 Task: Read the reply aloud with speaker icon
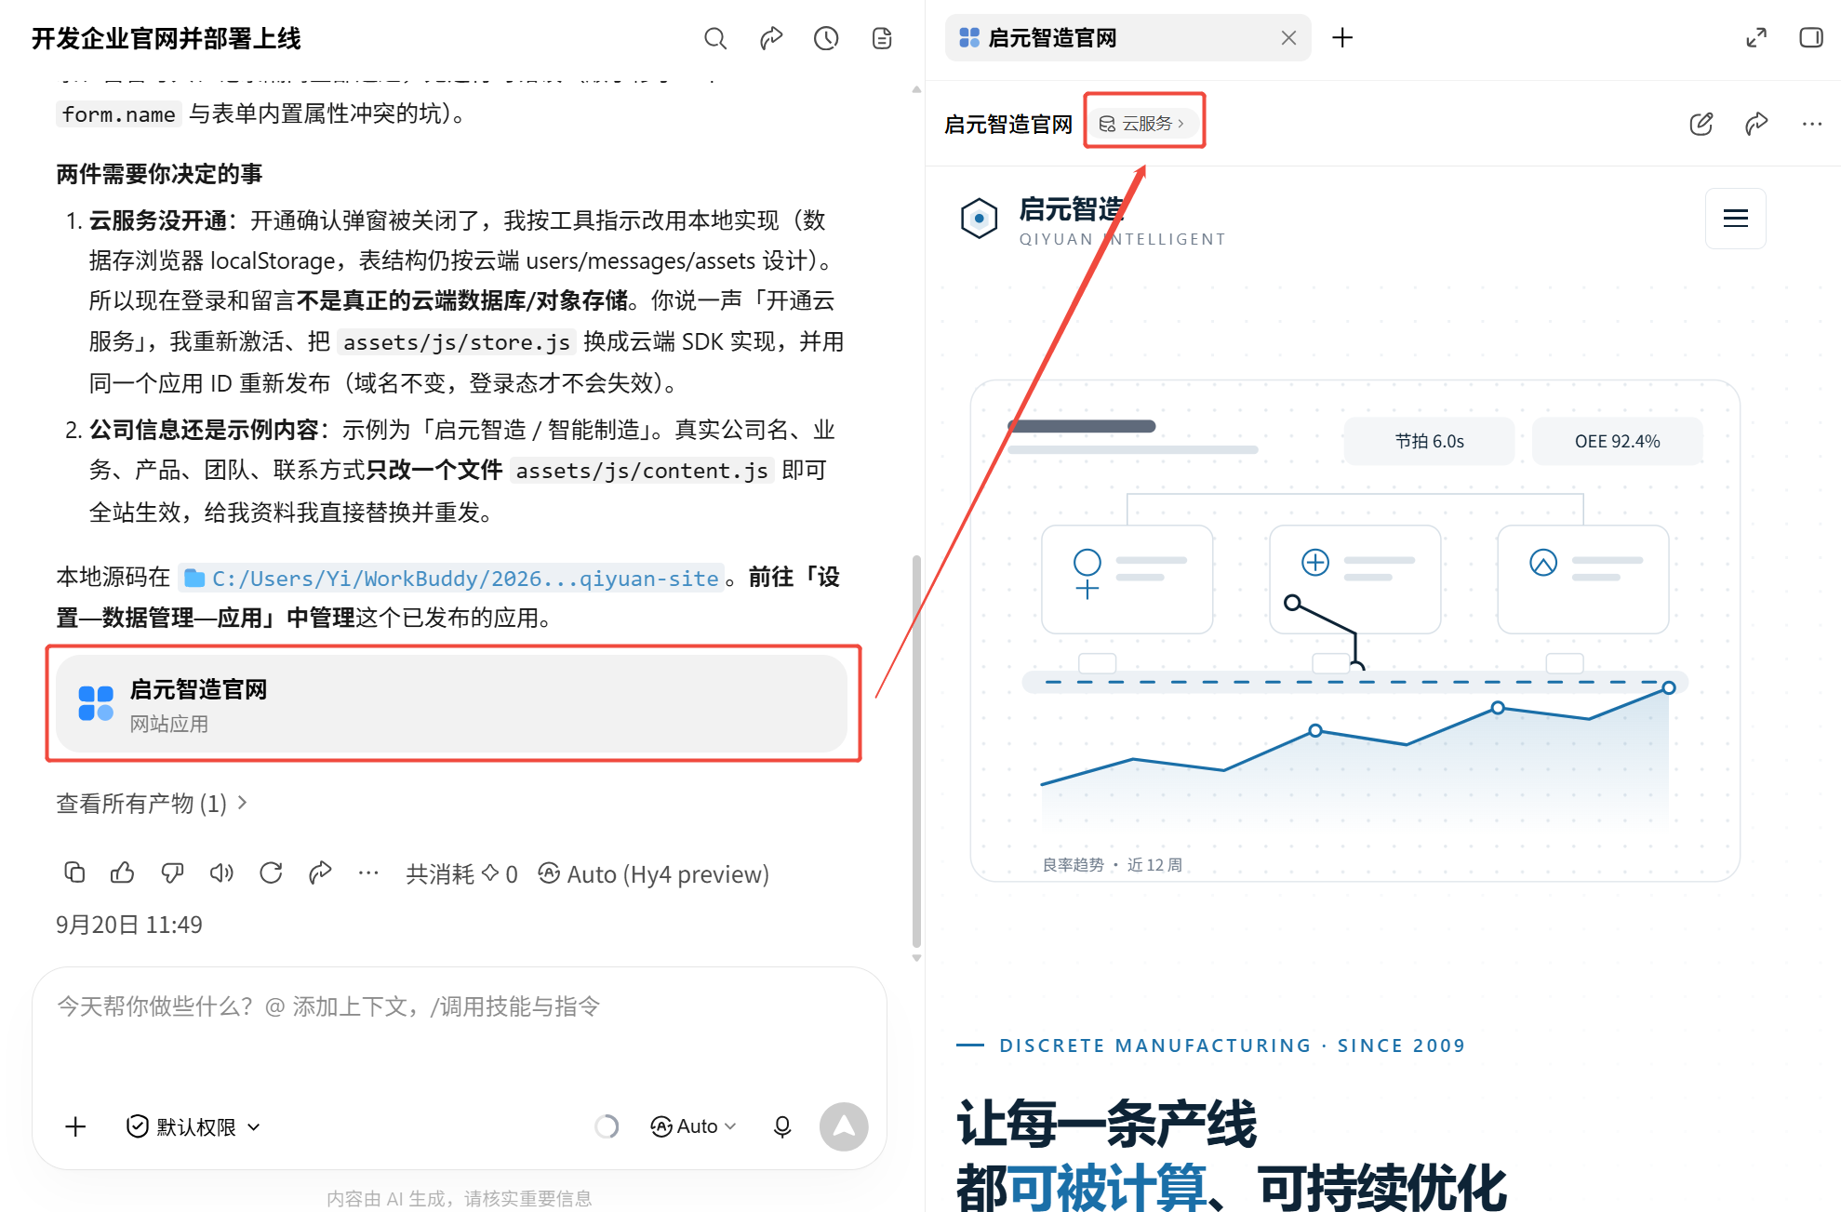pyautogui.click(x=221, y=872)
